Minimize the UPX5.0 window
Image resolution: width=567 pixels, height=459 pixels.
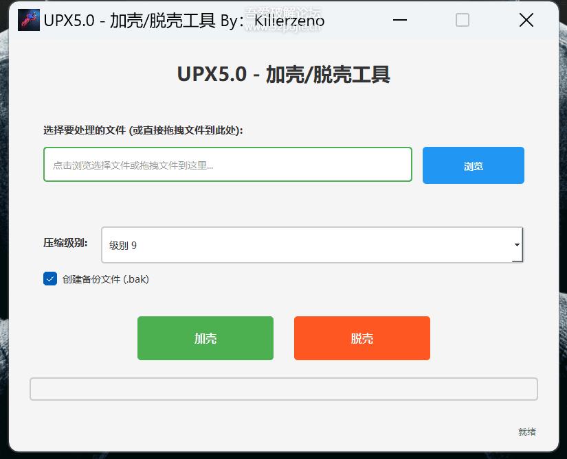click(399, 20)
